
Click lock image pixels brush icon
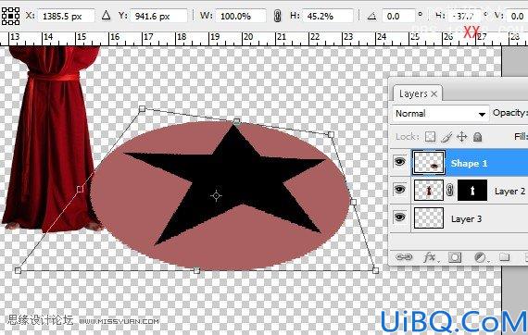(x=446, y=137)
